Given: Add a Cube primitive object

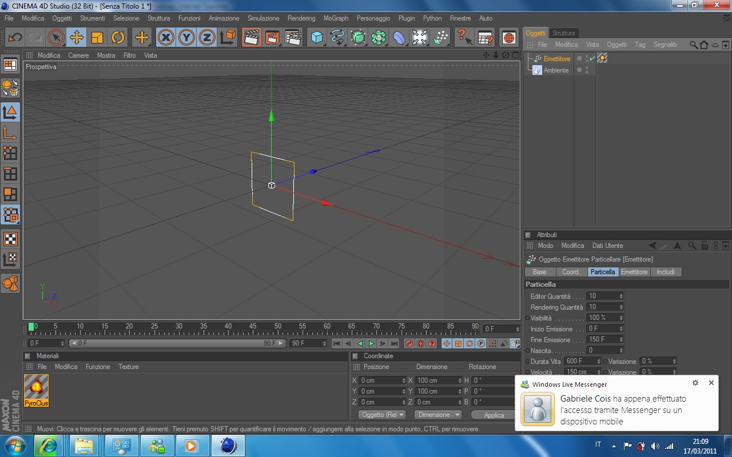Looking at the screenshot, I should (316, 38).
